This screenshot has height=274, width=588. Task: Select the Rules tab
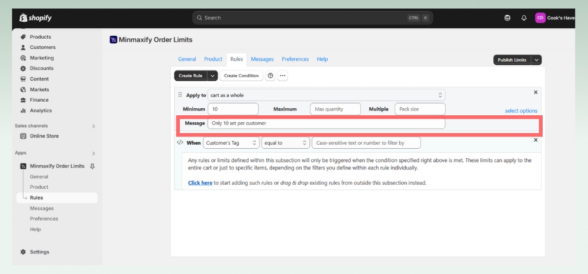click(x=236, y=59)
